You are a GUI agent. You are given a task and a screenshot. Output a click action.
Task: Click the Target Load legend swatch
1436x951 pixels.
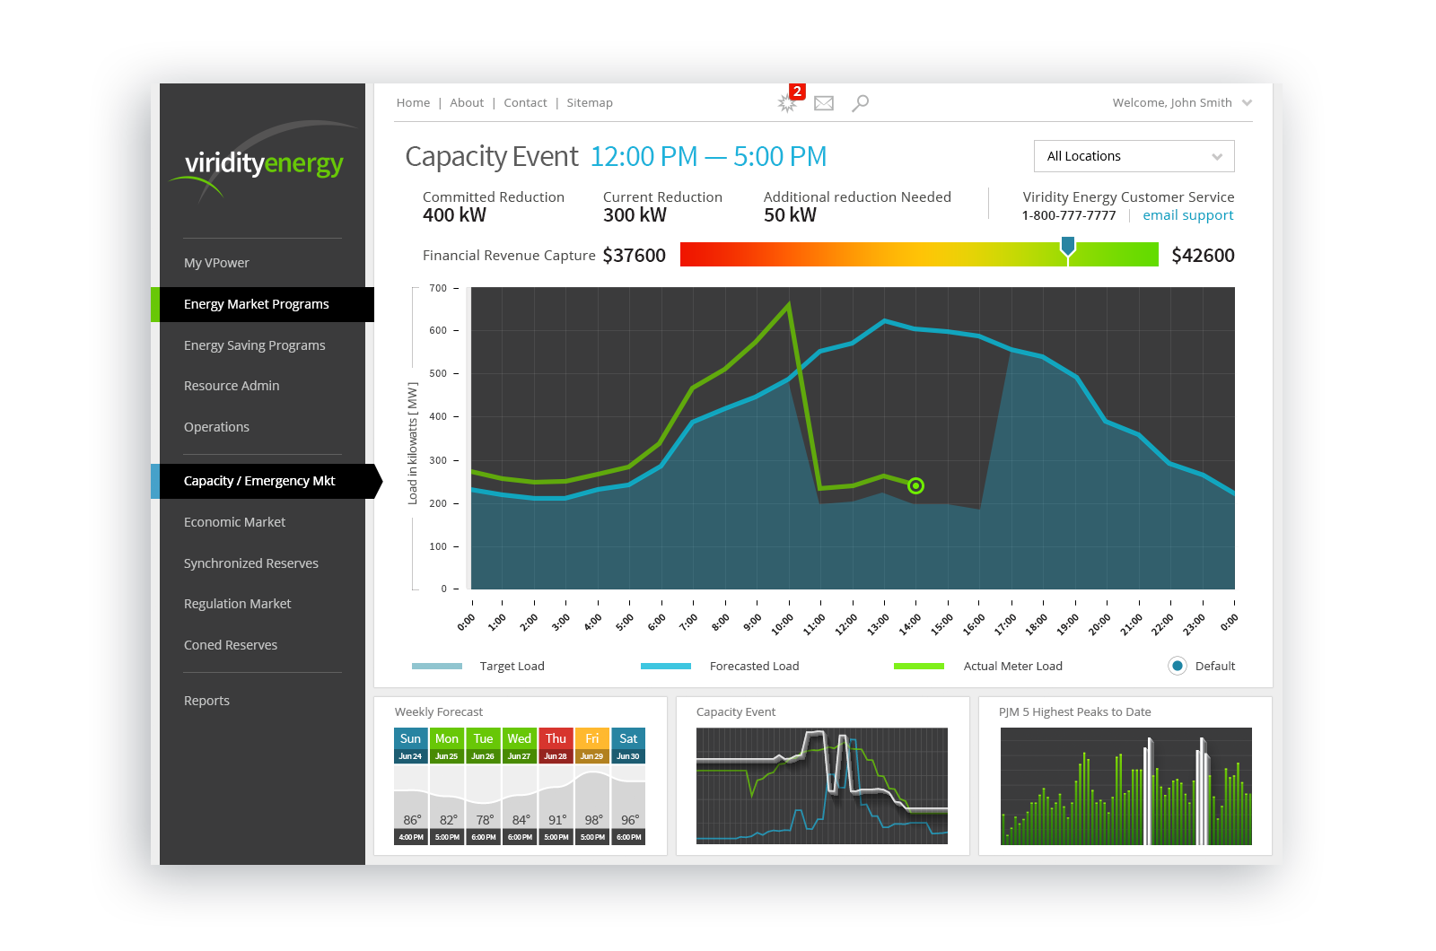click(437, 666)
